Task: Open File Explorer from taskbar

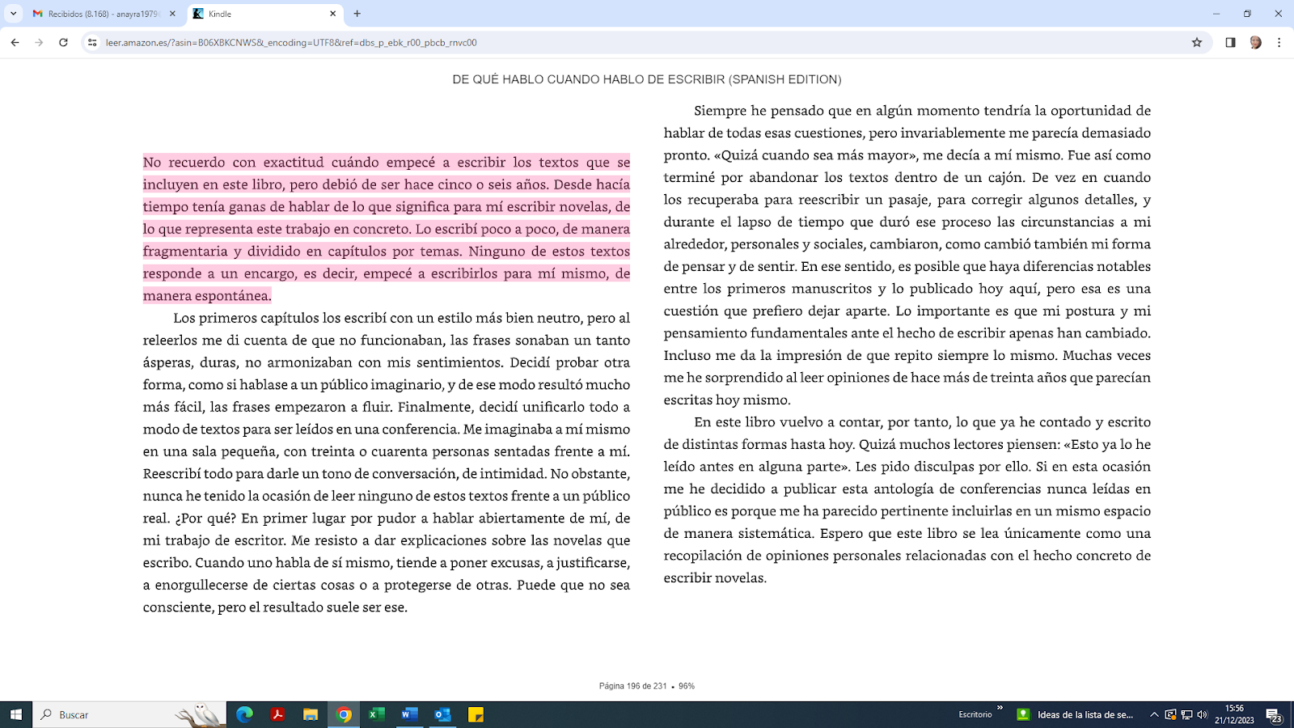Action: click(x=311, y=714)
